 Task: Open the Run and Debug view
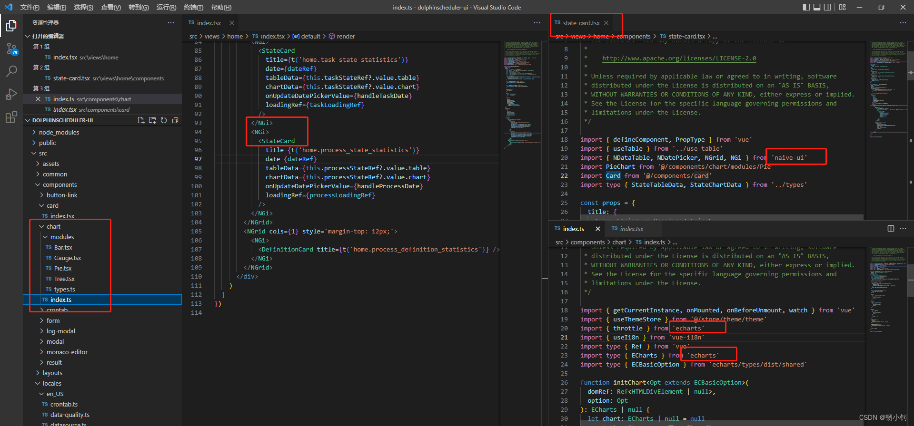coord(11,94)
